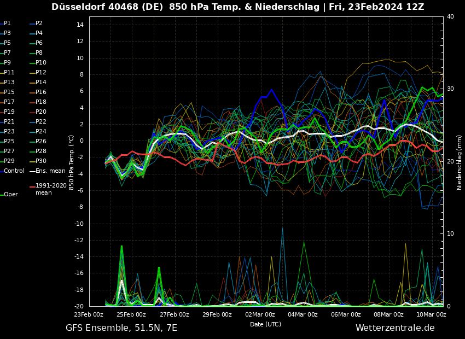
Task: Click the P1 legend entry
Action: (7, 24)
